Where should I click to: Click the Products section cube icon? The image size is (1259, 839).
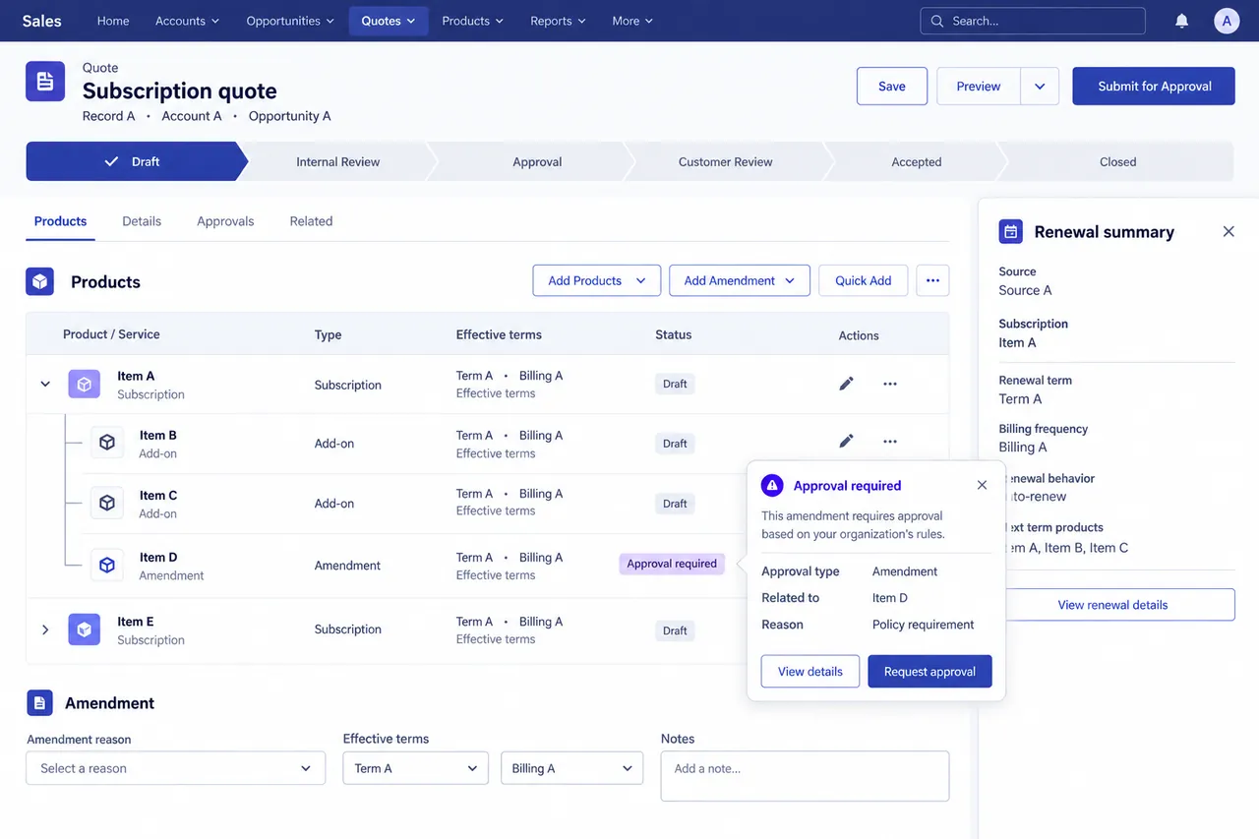pyautogui.click(x=40, y=281)
